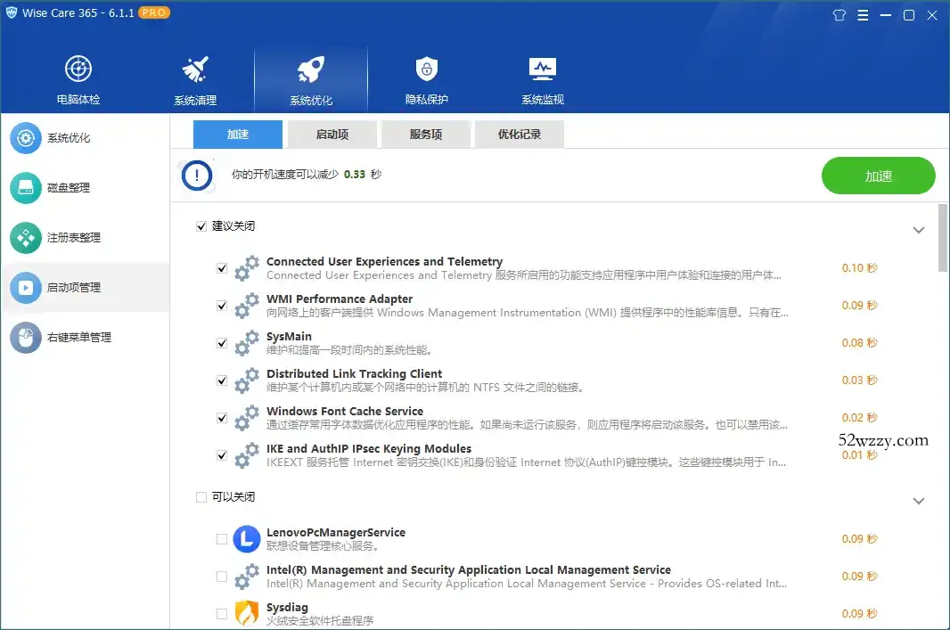Switch to the 优化记录 tab
Viewport: 950px width, 630px height.
(x=520, y=135)
